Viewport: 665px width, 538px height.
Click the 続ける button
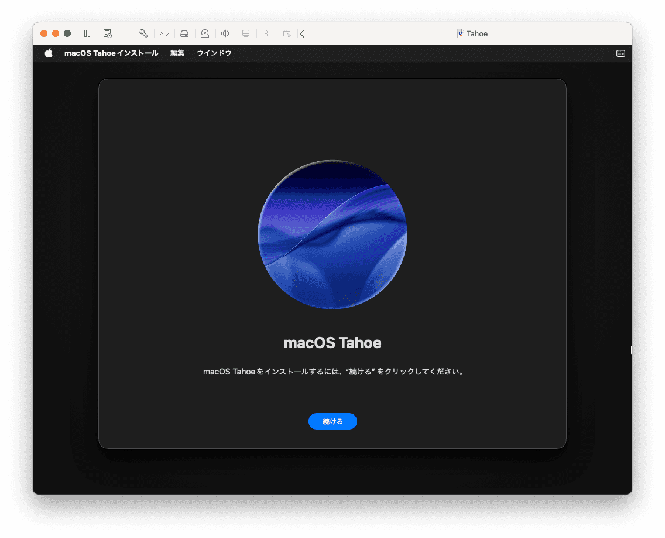(x=332, y=421)
